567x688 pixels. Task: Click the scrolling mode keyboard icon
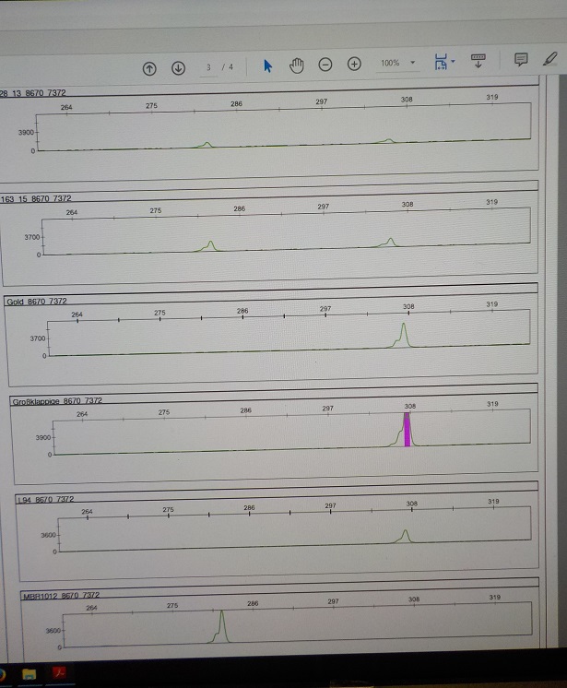[x=478, y=60]
